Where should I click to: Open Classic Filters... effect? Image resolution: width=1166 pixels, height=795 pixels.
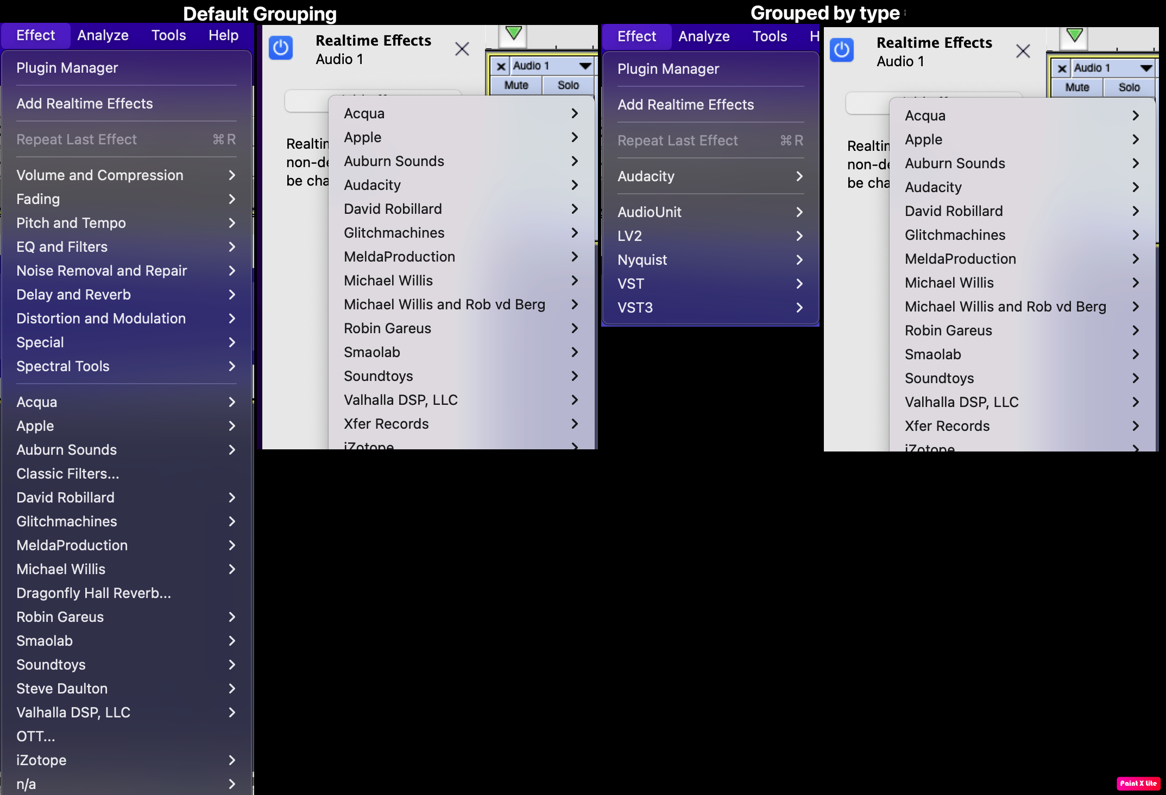(126, 474)
